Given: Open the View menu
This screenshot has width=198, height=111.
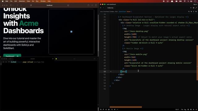Looking at the screenshot, I should coord(28,1).
